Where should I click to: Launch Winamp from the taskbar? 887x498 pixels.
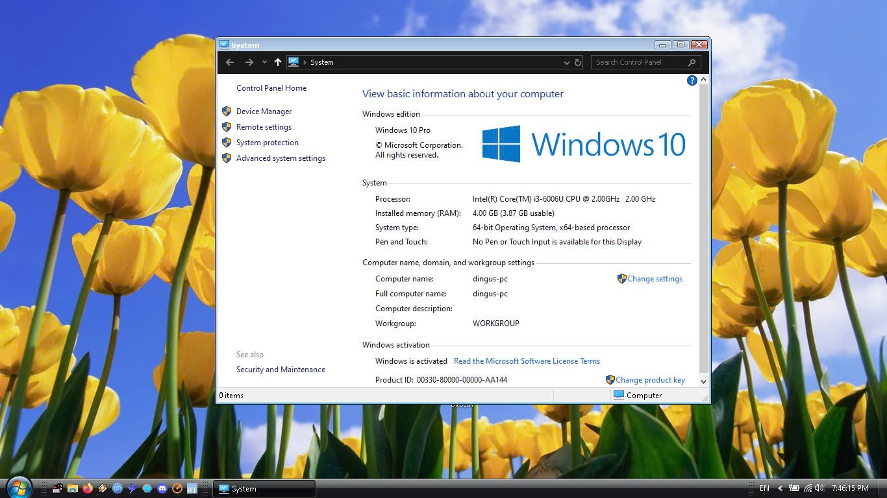[103, 488]
